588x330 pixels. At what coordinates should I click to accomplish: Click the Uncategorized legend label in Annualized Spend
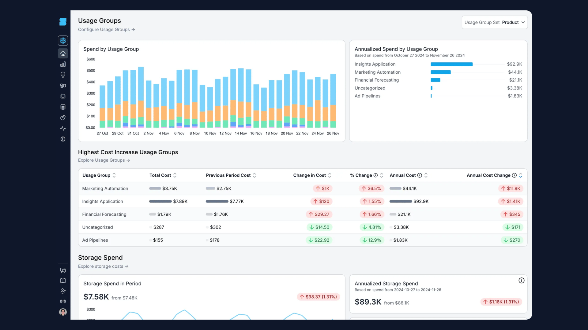370,88
